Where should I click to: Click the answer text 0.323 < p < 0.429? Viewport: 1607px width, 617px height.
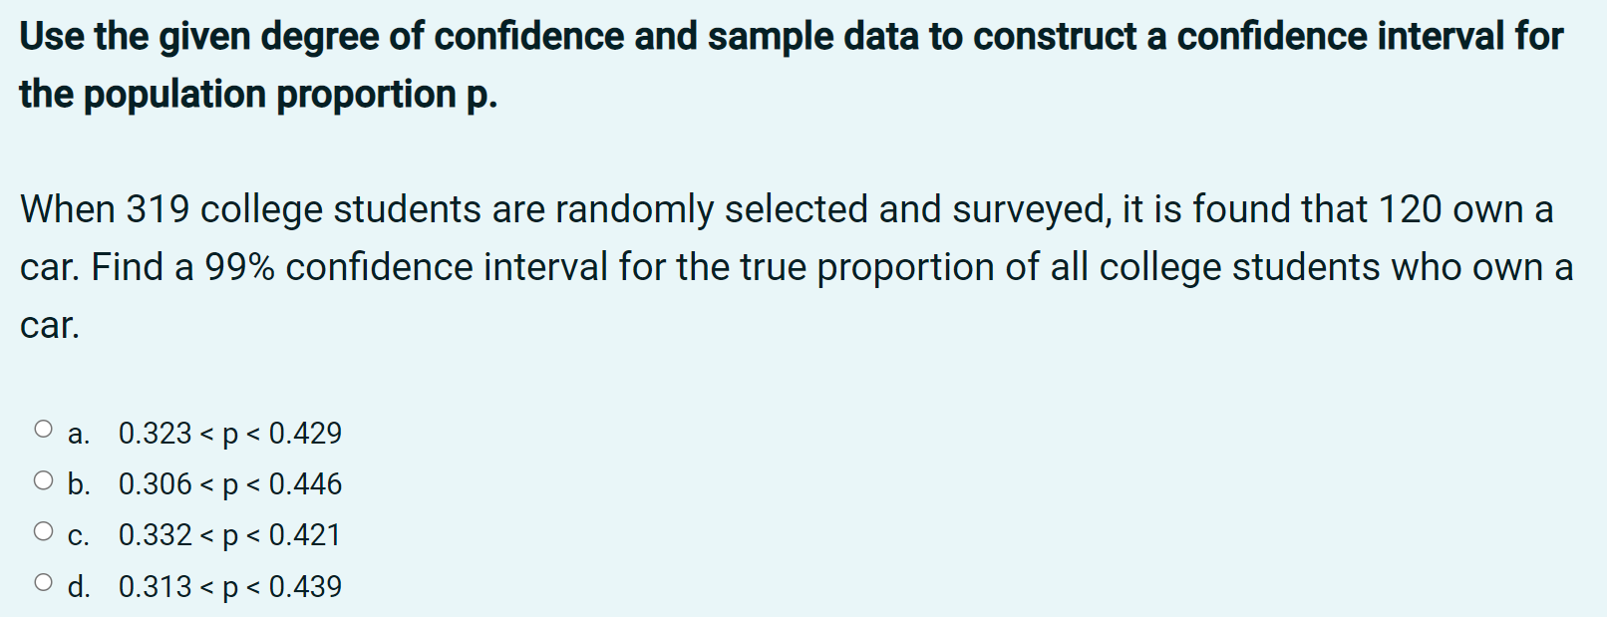[229, 433]
